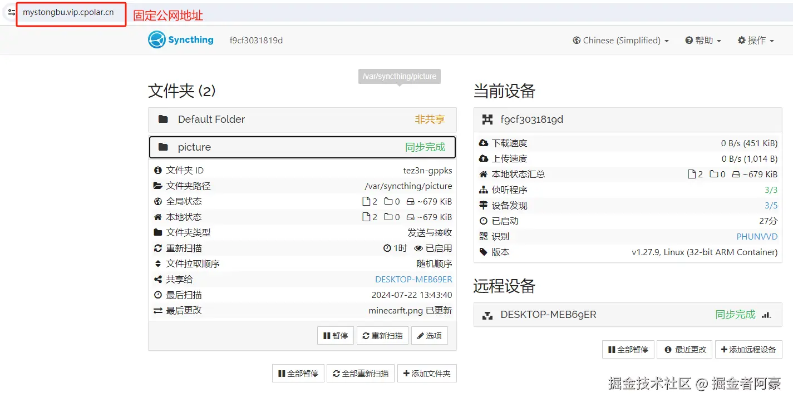Image resolution: width=793 pixels, height=403 pixels.
Task: Click the upload cloud icon beside 上传速度
Action: coord(484,158)
